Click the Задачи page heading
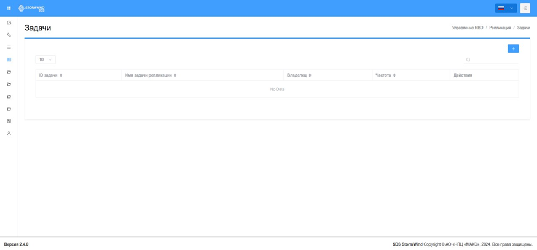Screen dimensions: 537x250 click(x=37, y=28)
